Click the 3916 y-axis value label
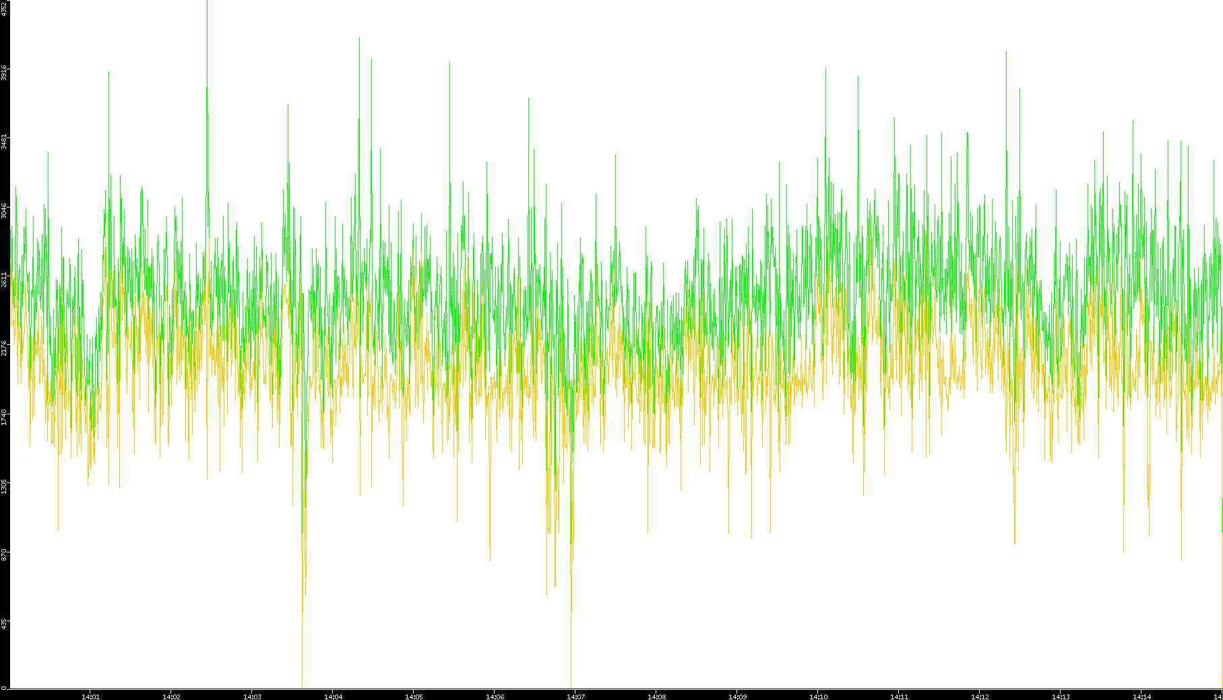 pyautogui.click(x=4, y=73)
